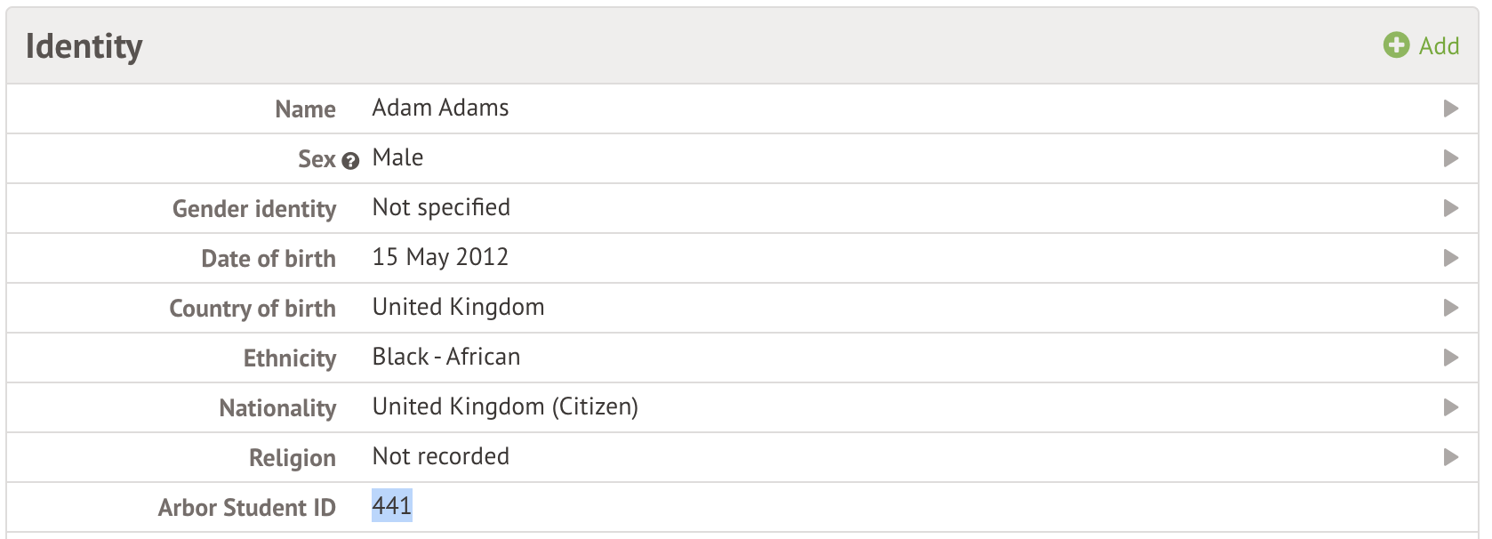Screen dimensions: 1492x539
Task: Click the Add link text
Action: (1439, 46)
